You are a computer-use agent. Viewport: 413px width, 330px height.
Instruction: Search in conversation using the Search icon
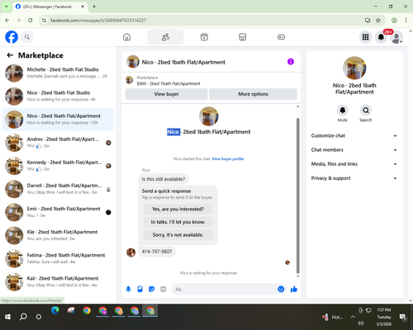tap(366, 111)
